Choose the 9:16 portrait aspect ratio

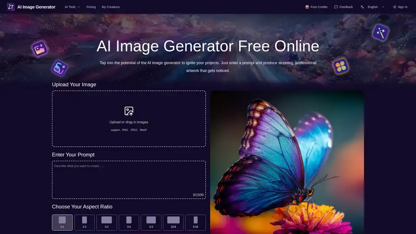click(195, 222)
